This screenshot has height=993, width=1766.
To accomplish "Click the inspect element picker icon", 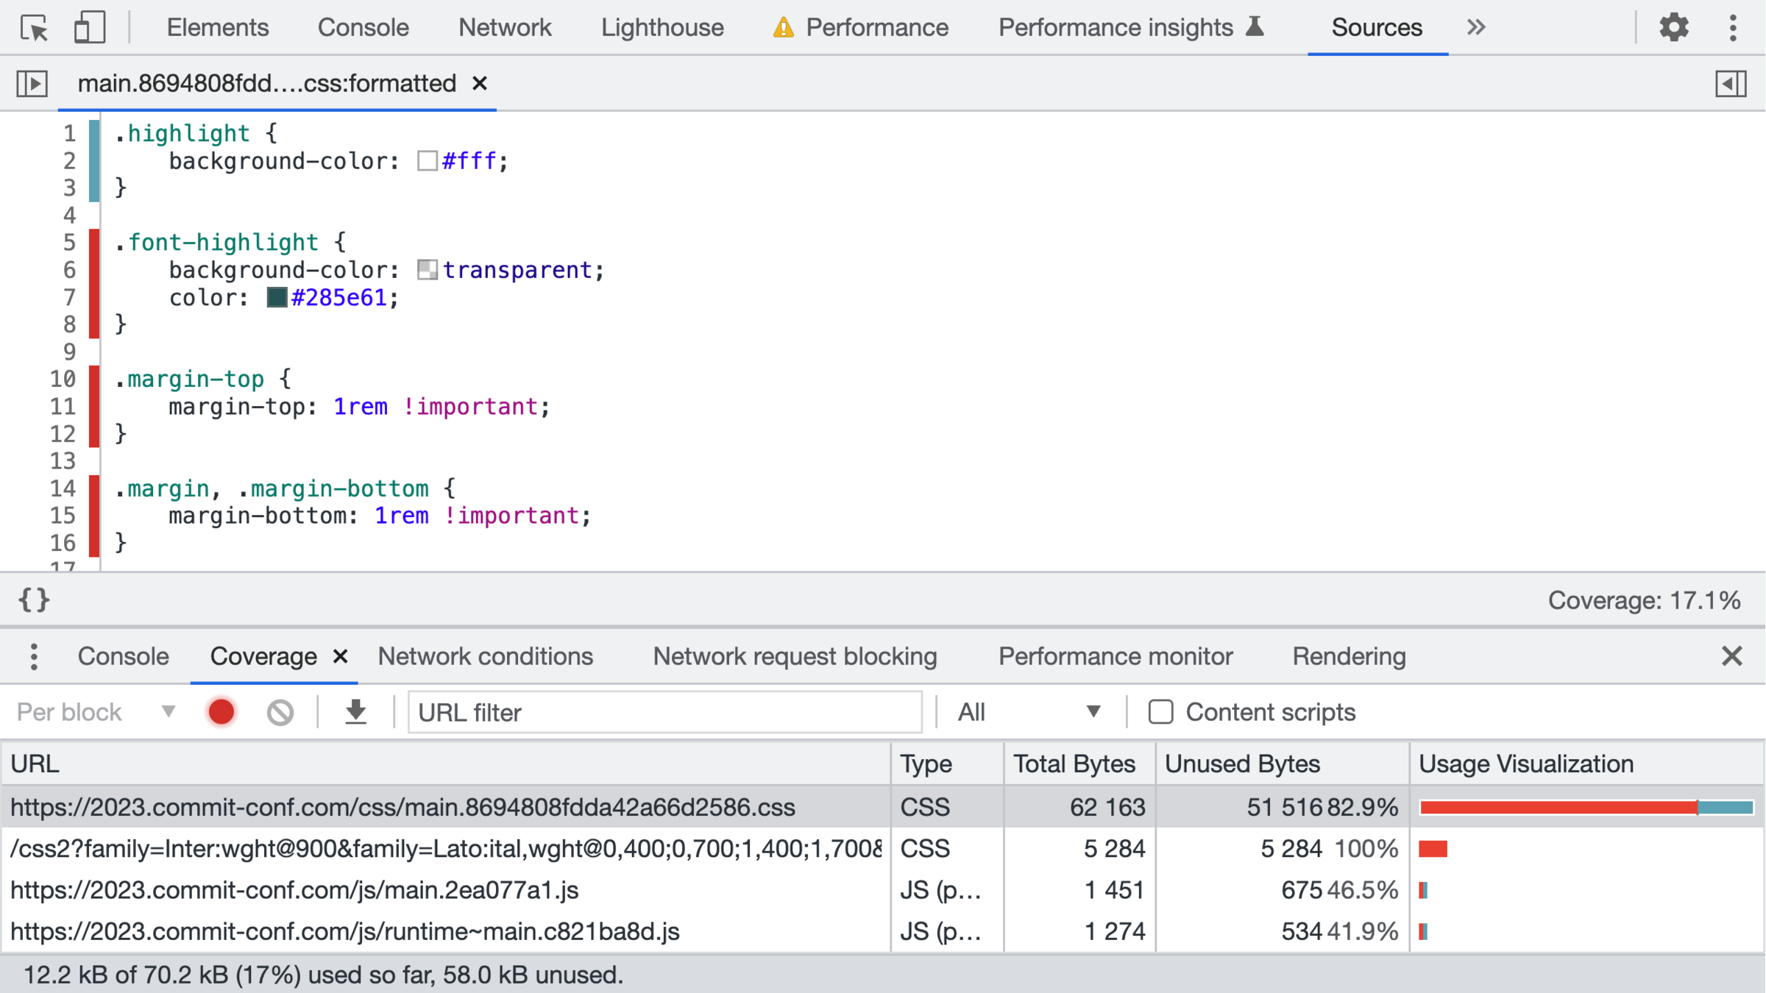I will [34, 28].
